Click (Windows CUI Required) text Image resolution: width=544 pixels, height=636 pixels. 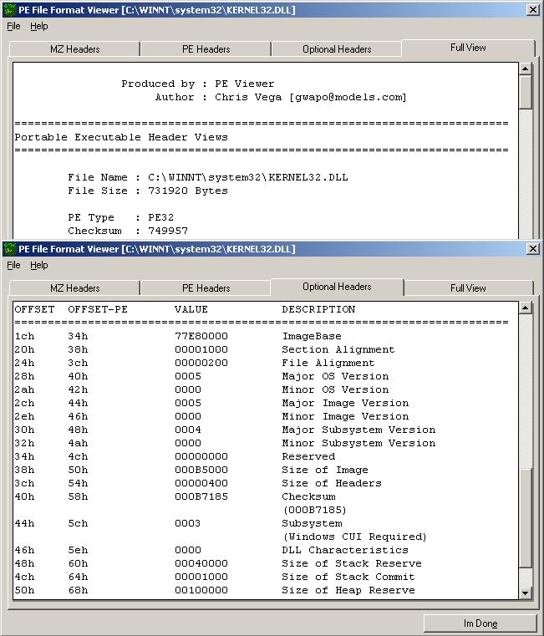point(354,537)
